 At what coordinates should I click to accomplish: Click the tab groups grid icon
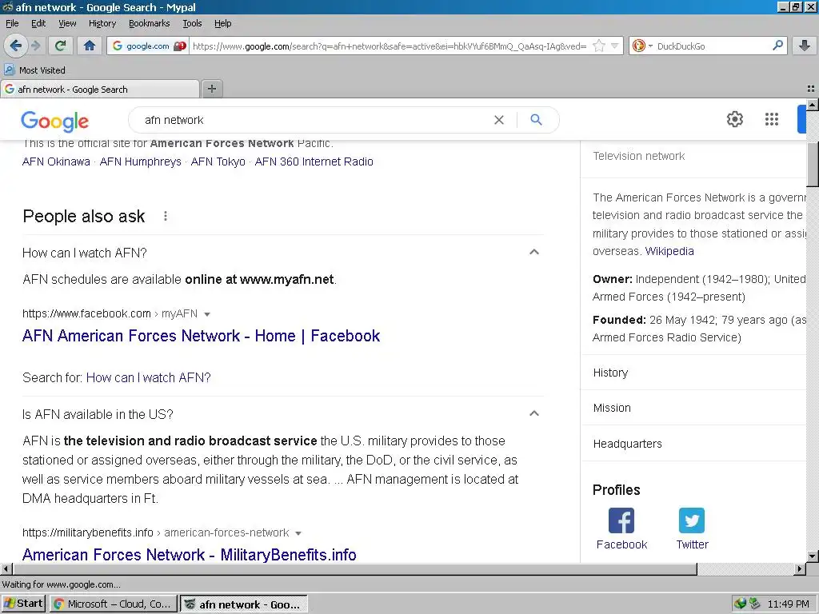[811, 89]
